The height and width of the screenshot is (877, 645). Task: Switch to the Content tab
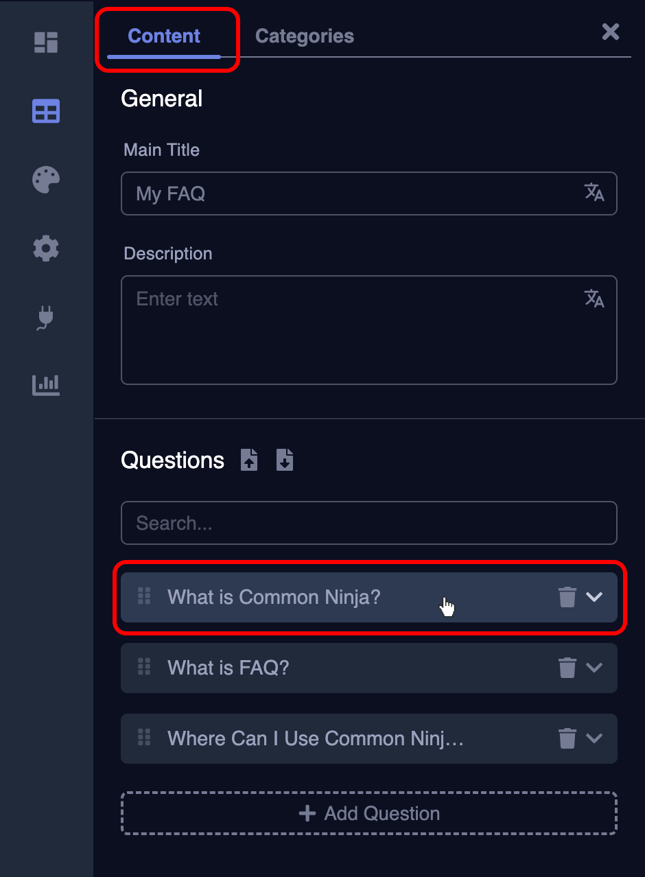tap(164, 36)
